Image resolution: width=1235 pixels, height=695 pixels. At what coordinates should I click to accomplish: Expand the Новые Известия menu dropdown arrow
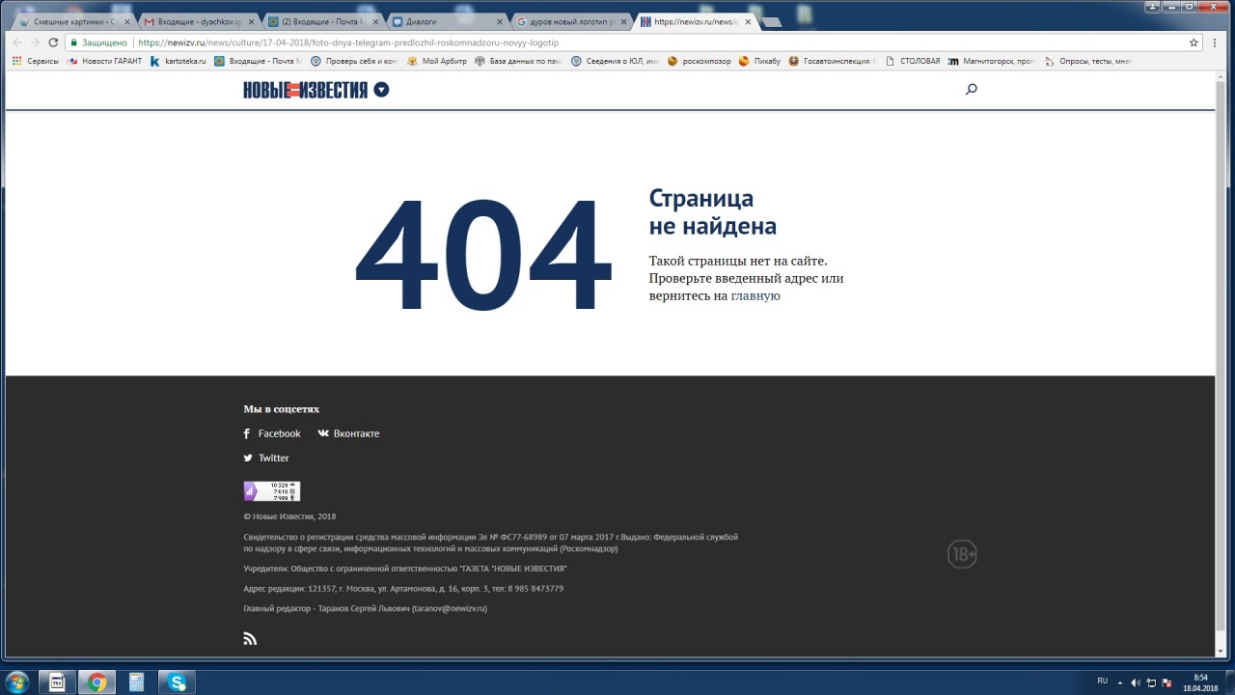tap(381, 90)
